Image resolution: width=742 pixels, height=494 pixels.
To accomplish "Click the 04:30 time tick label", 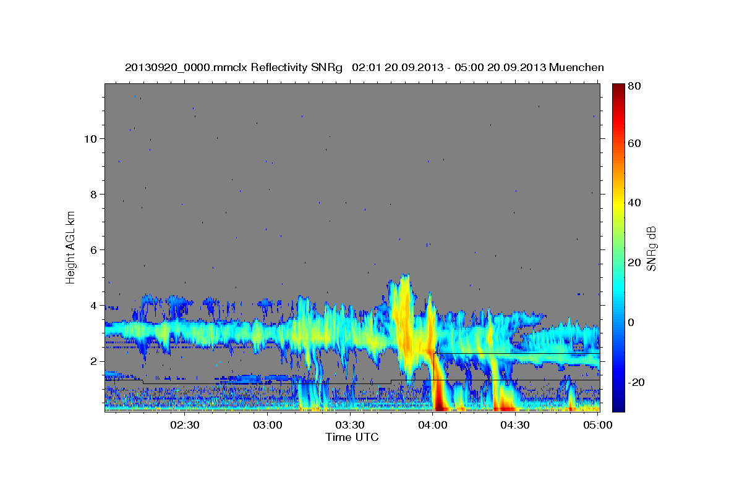I will (515, 425).
